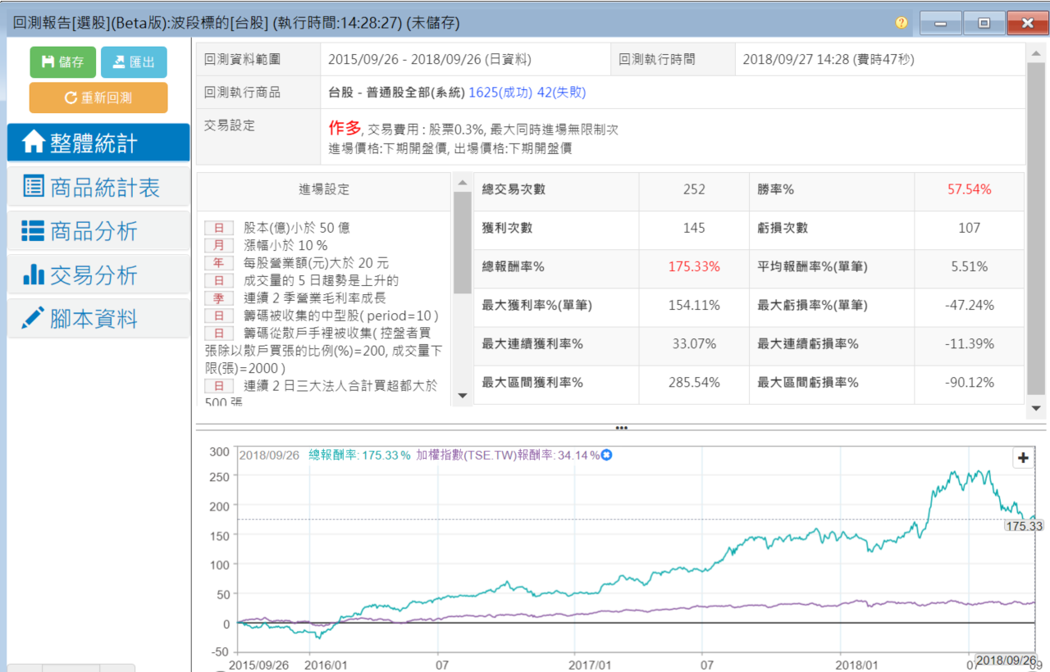Click the three-dot splitter handle above chart
Screen dimensions: 1050x672
click(x=621, y=428)
